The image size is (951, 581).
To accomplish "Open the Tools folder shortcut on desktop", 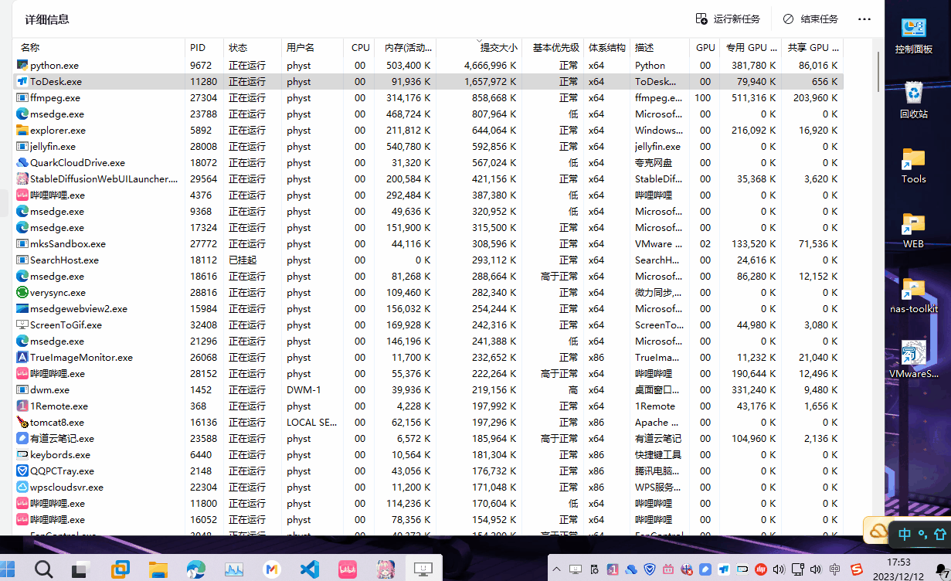I will [914, 165].
